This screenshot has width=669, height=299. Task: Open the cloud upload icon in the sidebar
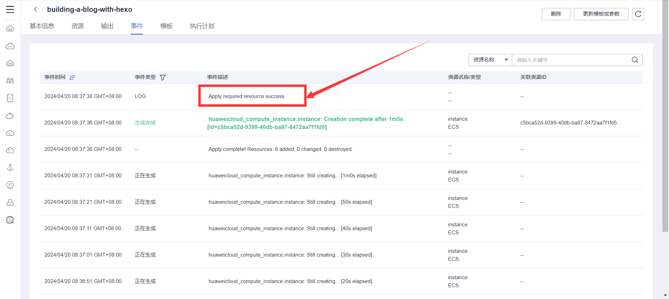(x=10, y=133)
